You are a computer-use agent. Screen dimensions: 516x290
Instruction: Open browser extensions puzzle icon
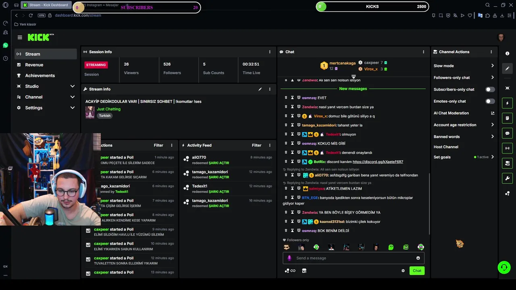[487, 15]
